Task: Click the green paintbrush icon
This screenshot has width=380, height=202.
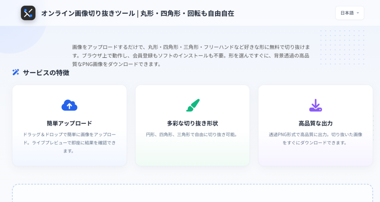Action: pos(193,105)
